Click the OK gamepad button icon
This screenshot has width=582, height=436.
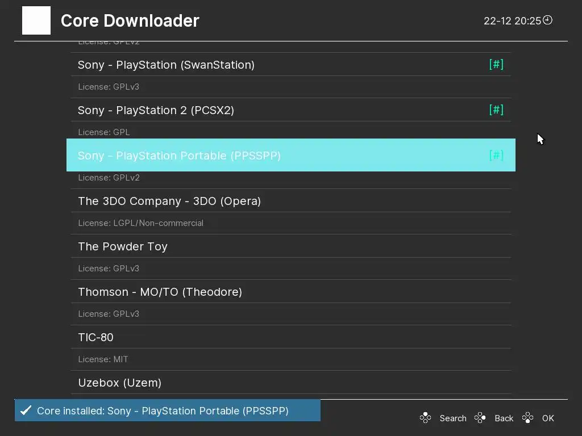pos(528,418)
